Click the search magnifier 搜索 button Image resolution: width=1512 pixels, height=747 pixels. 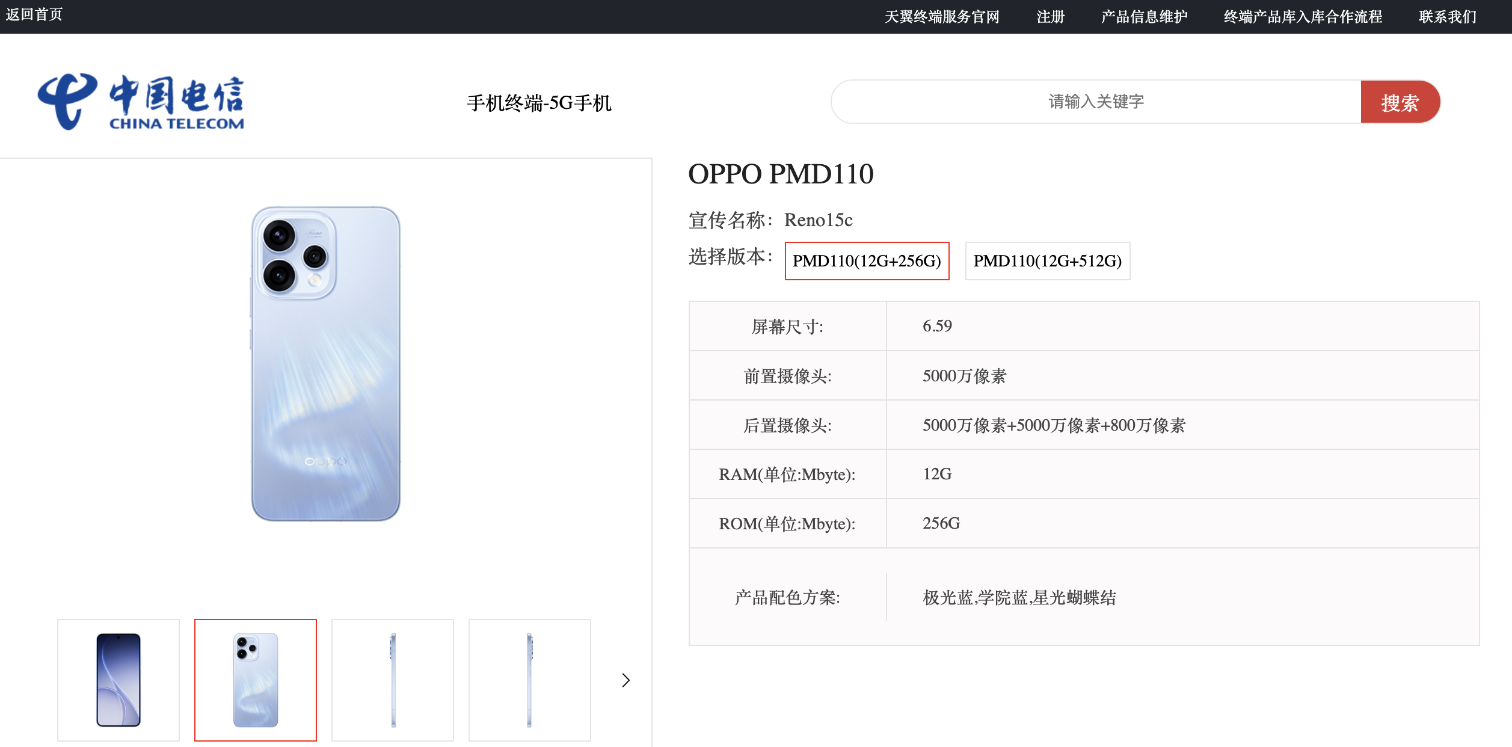[x=1401, y=101]
